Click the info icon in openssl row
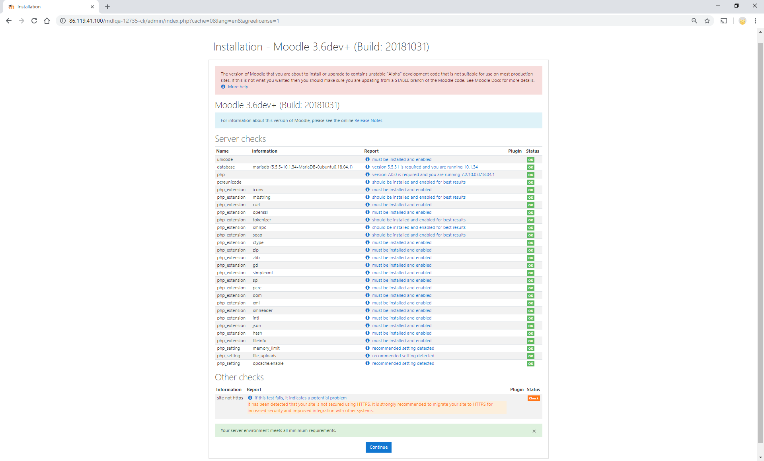764x461 pixels. (368, 212)
